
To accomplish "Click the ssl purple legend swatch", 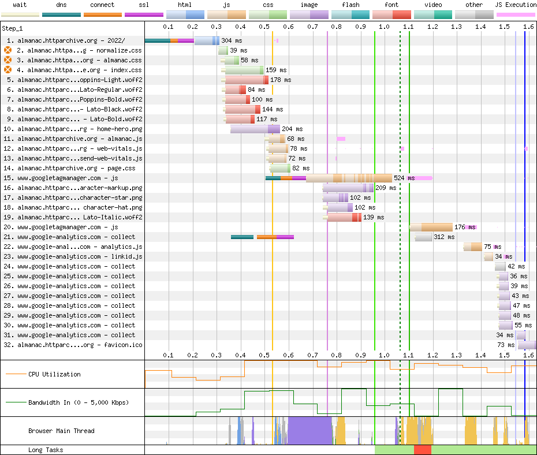I will [144, 14].
